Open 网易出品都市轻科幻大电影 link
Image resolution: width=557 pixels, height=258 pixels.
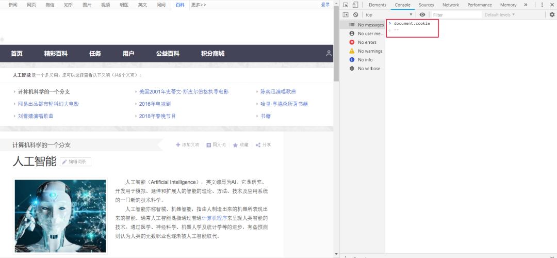pos(48,104)
